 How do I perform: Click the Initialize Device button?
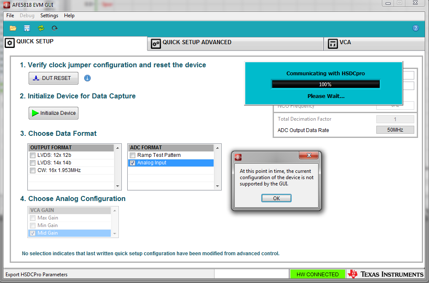[54, 113]
